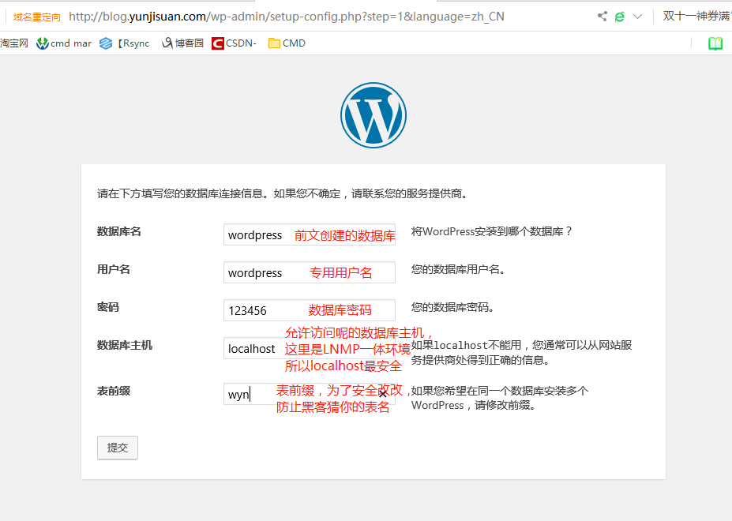
Task: Click the 数据库名 input field
Action: click(x=310, y=234)
